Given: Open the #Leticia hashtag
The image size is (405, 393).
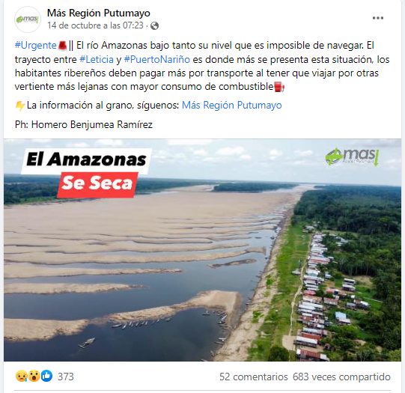Looking at the screenshot, I should pyautogui.click(x=97, y=59).
